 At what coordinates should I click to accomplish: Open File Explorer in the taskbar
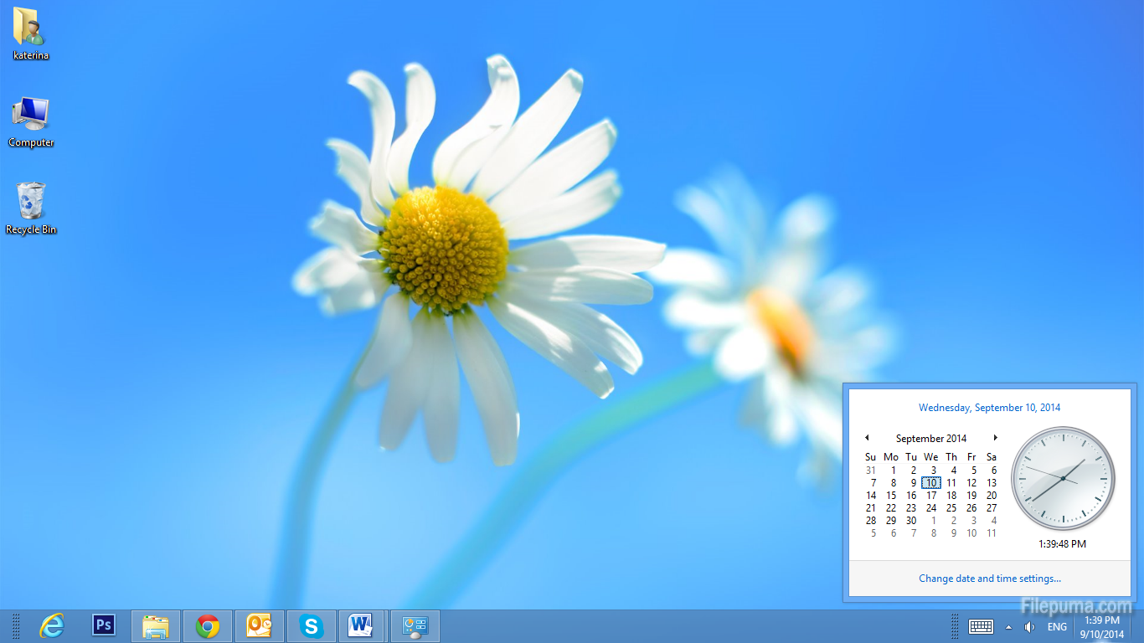156,626
